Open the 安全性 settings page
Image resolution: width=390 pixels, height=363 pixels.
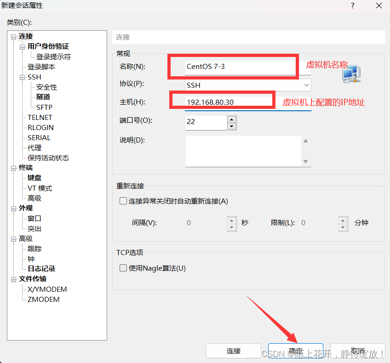click(46, 87)
